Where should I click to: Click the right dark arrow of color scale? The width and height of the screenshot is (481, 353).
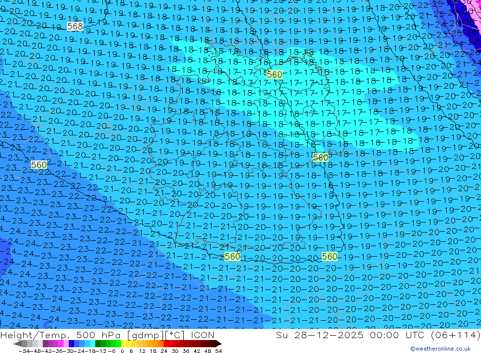point(219,343)
